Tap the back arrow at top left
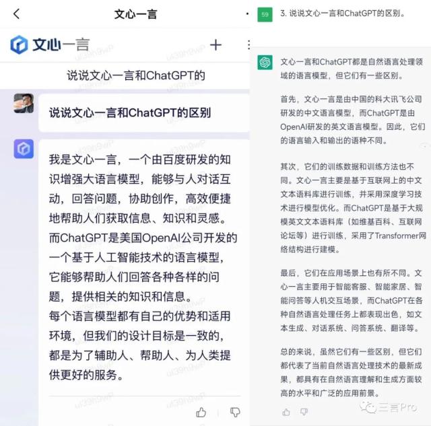The image size is (431, 426). [x=16, y=13]
